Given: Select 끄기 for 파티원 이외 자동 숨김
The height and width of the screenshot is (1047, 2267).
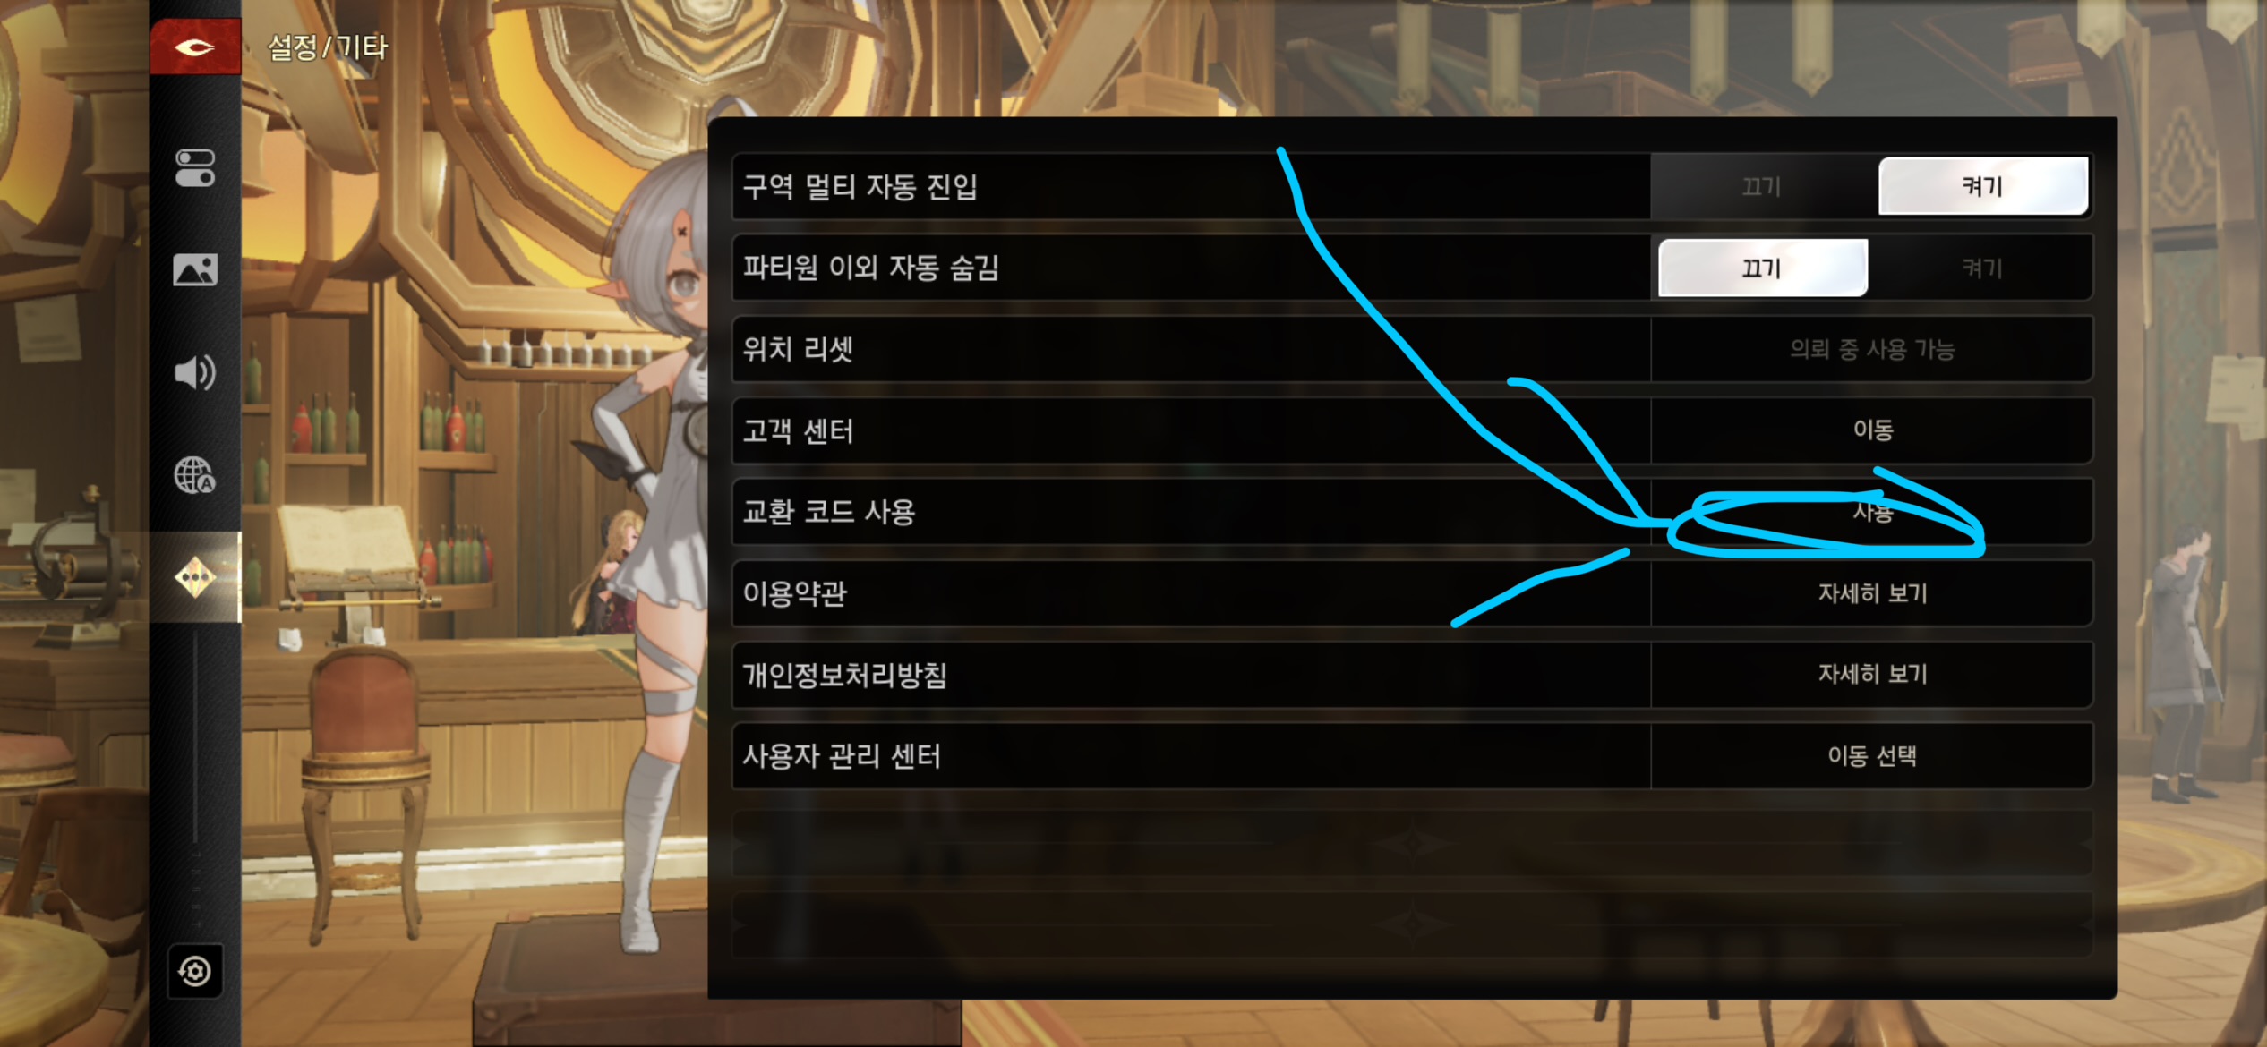Looking at the screenshot, I should (1763, 268).
